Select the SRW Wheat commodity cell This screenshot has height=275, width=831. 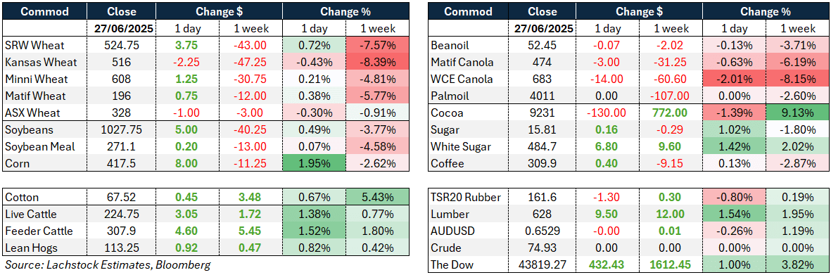click(45, 45)
